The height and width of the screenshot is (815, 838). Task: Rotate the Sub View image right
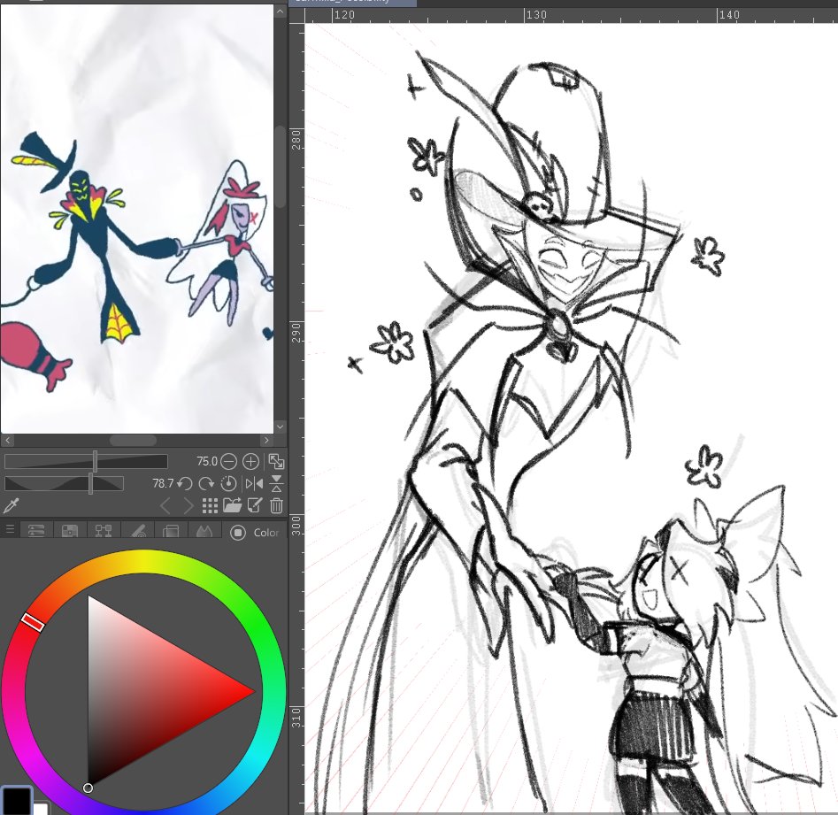(x=206, y=484)
